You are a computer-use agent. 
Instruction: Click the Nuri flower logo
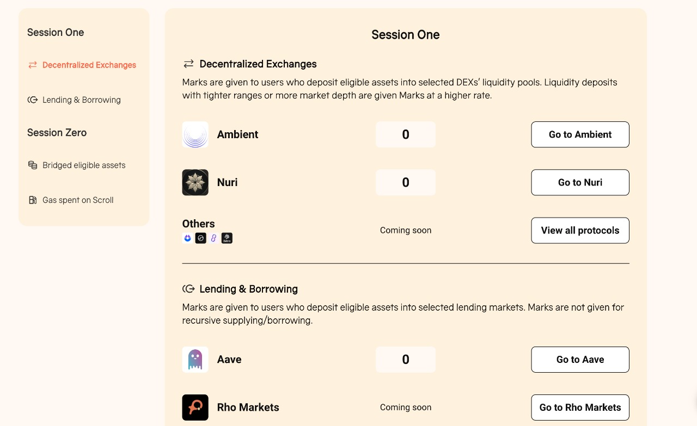click(x=195, y=182)
